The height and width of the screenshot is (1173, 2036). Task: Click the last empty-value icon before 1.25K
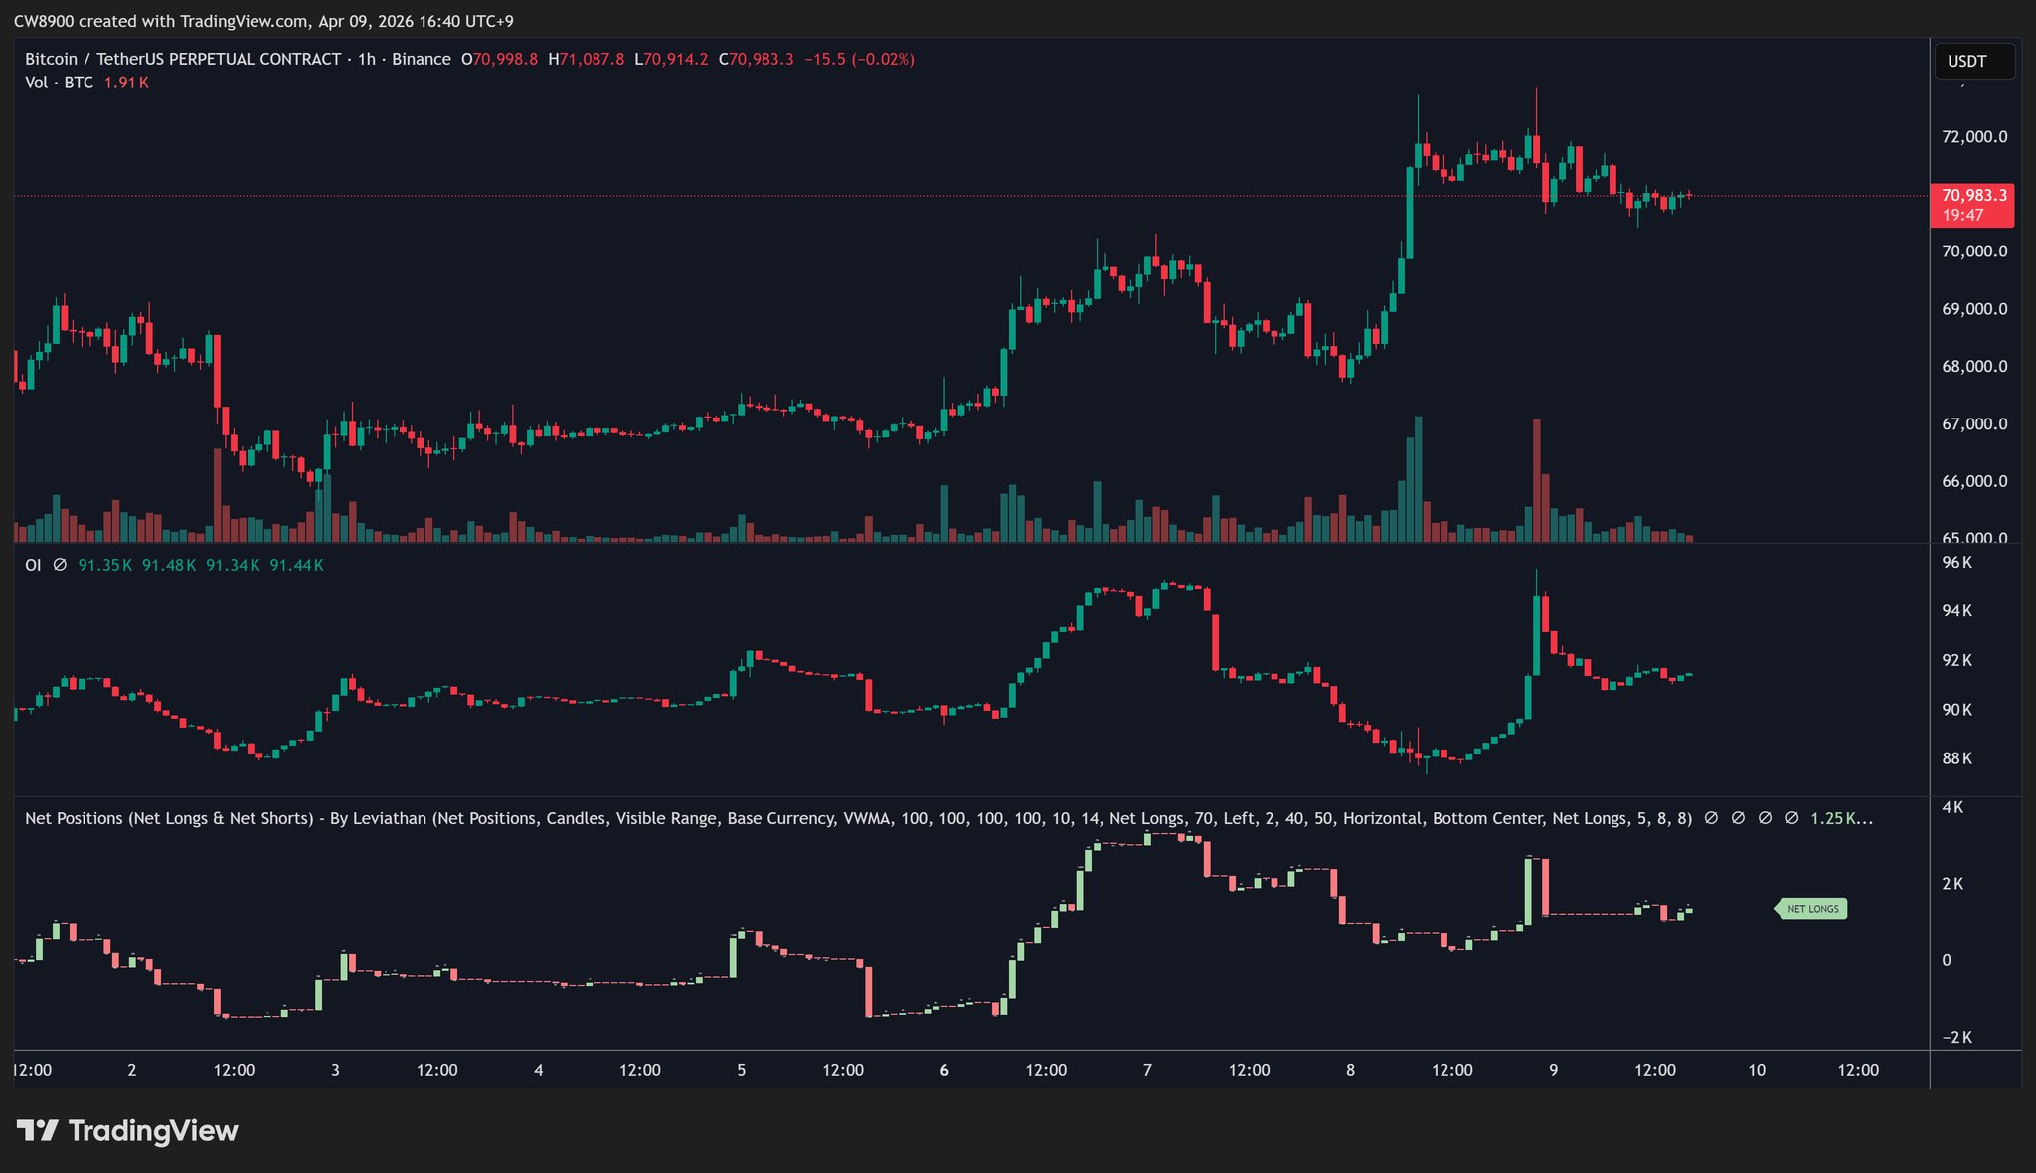[1791, 818]
